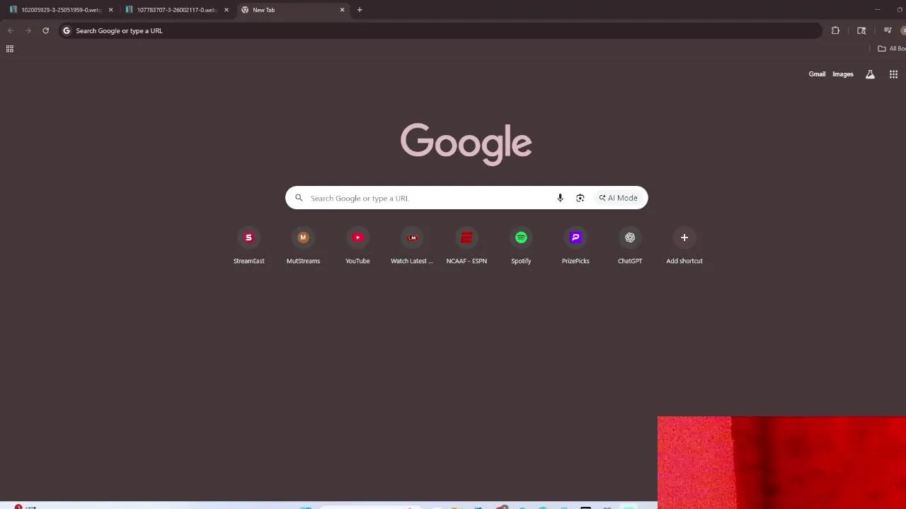Switch to the 102005929-3-25051959-0.webp tab
906x509 pixels.
[60, 10]
